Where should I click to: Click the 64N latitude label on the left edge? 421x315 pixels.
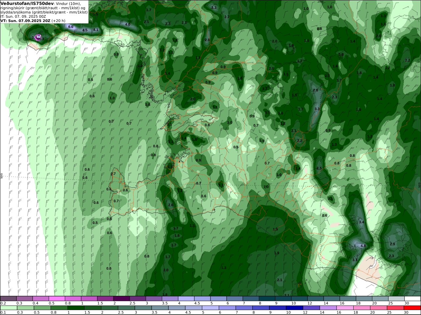pos(2,176)
